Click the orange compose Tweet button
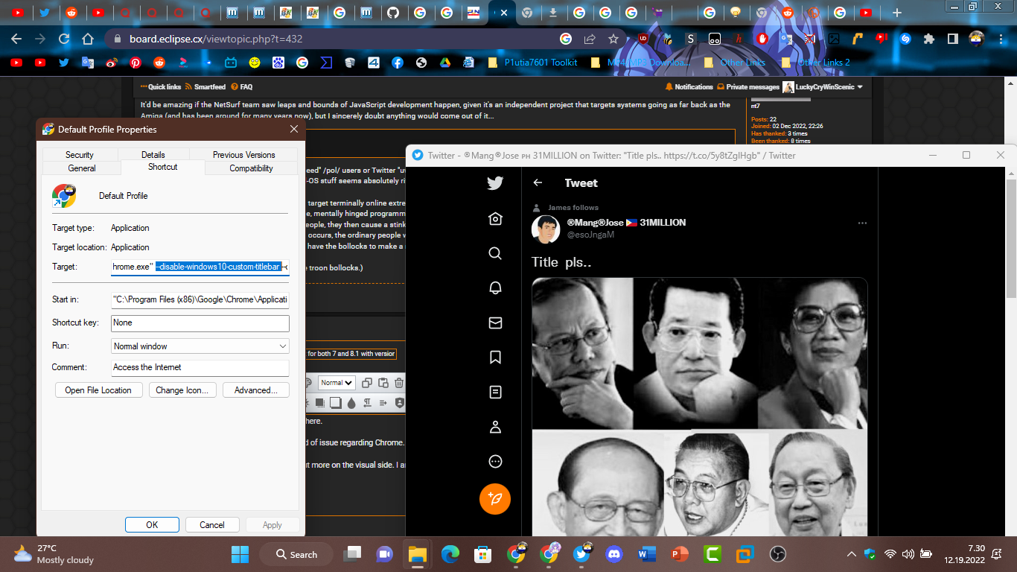This screenshot has width=1017, height=572. (x=495, y=498)
